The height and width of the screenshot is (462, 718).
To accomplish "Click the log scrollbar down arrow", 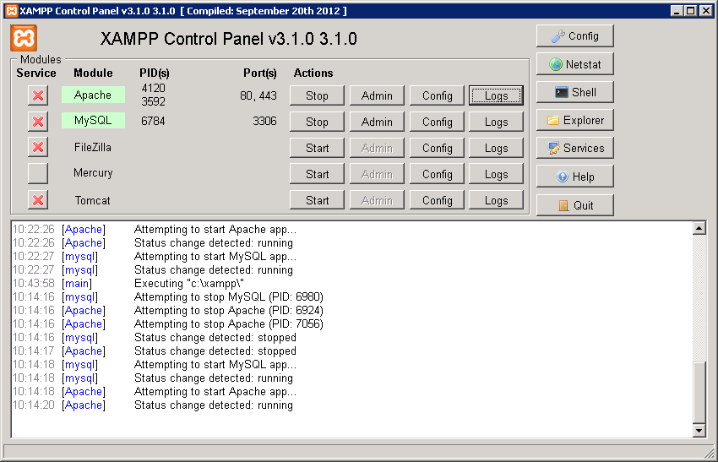I will pos(699,430).
